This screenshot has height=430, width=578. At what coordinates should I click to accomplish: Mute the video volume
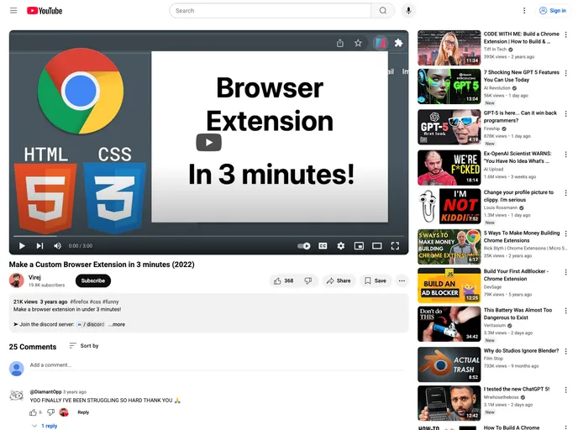57,246
